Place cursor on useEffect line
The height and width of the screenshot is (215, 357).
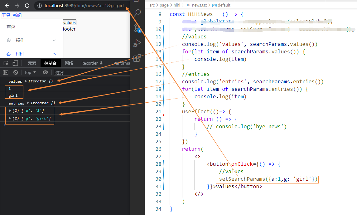coord(206,112)
